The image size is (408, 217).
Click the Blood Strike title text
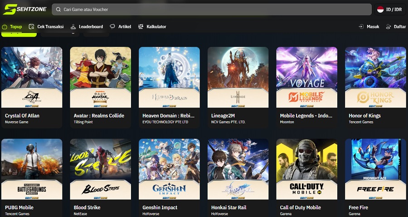point(87,208)
